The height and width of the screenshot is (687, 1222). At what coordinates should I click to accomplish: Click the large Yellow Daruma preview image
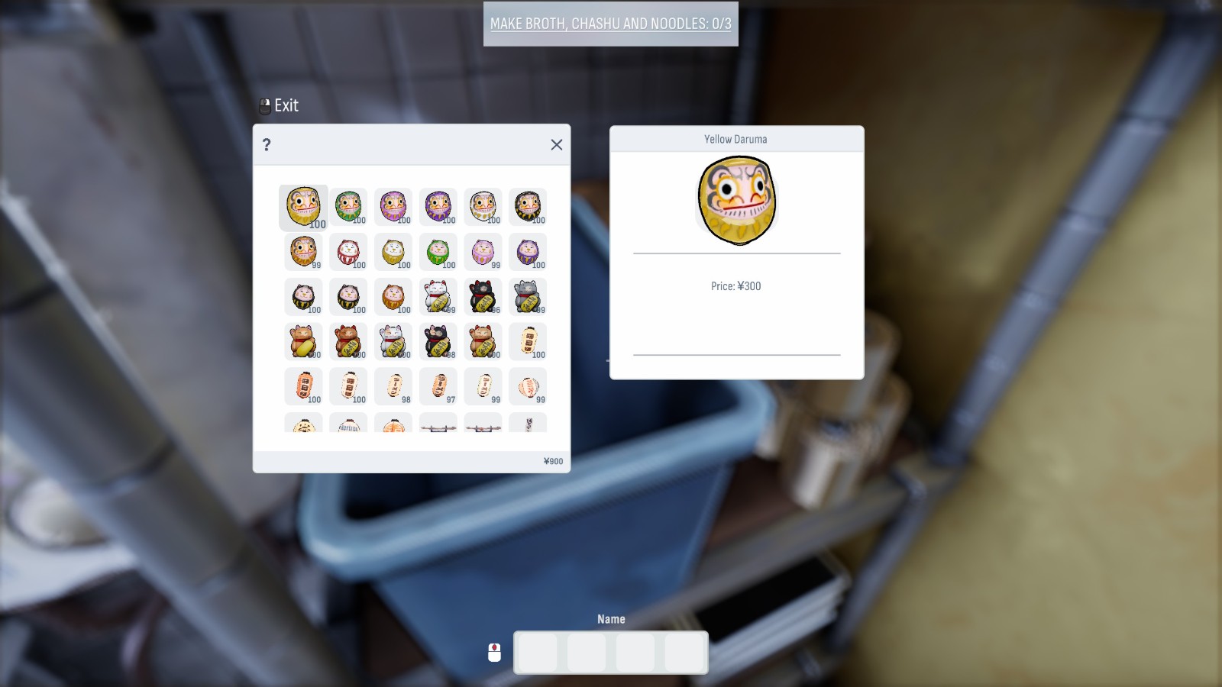click(737, 200)
